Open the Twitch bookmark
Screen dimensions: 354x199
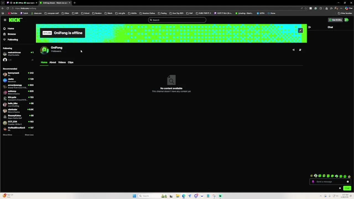pyautogui.click(x=24, y=13)
